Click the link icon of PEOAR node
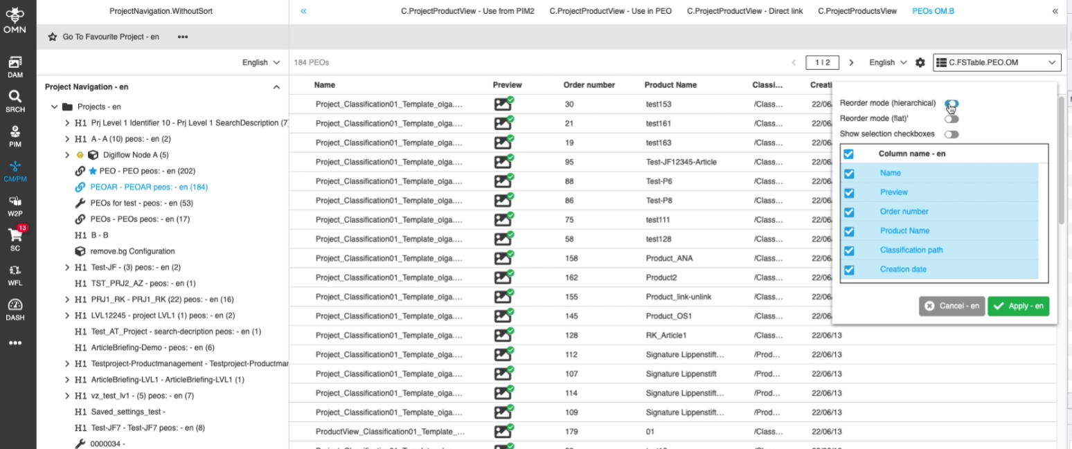Screen dimensions: 1072x449 80,187
